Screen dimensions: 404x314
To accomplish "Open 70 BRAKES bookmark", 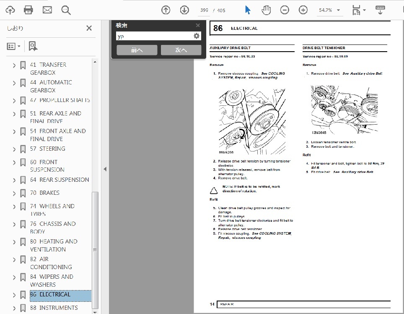I will (x=45, y=193).
